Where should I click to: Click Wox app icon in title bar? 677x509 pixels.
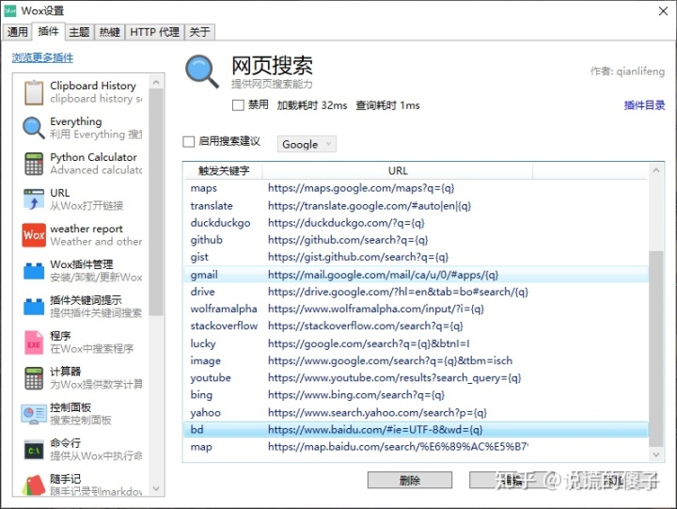[9, 10]
